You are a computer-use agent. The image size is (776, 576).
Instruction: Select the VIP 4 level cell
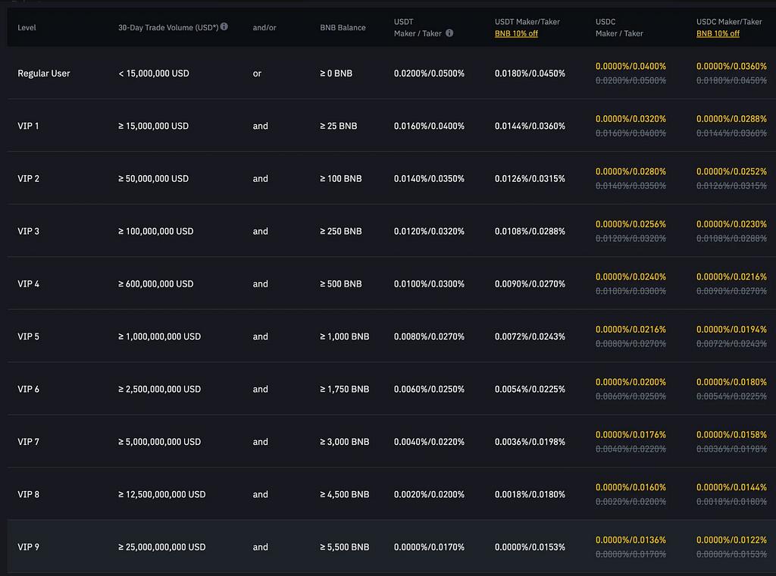[x=28, y=284]
